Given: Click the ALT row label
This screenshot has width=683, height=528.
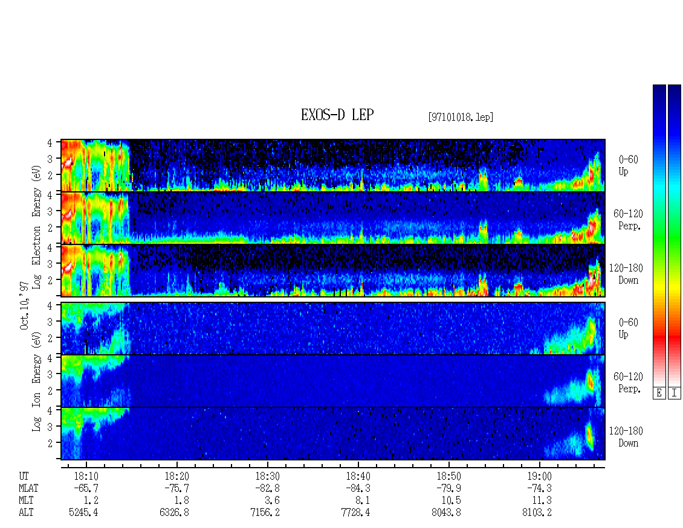Looking at the screenshot, I should pyautogui.click(x=26, y=513).
